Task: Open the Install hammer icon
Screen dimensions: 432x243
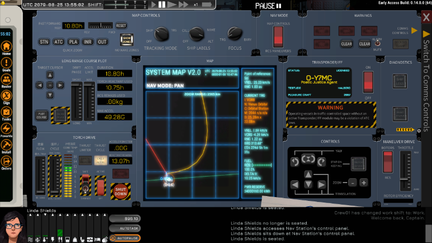Action: (x=6, y=145)
